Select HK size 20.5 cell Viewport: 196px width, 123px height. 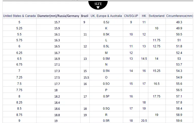(x=144, y=121)
